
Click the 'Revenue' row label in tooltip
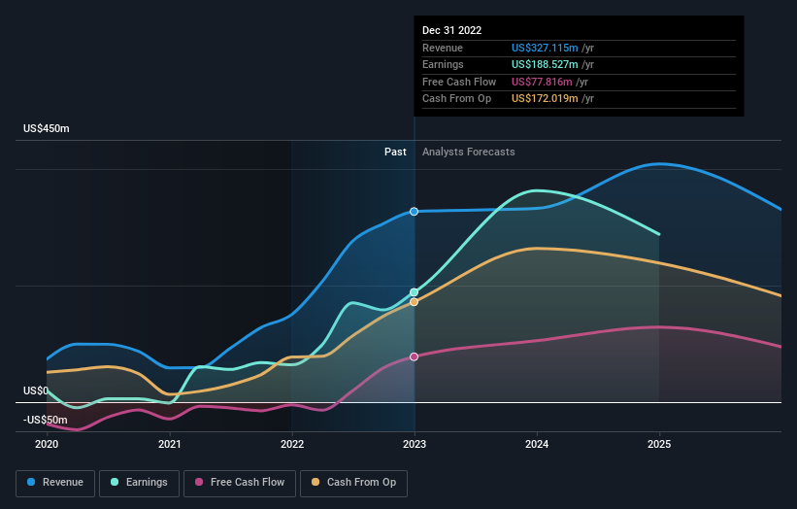pos(443,48)
